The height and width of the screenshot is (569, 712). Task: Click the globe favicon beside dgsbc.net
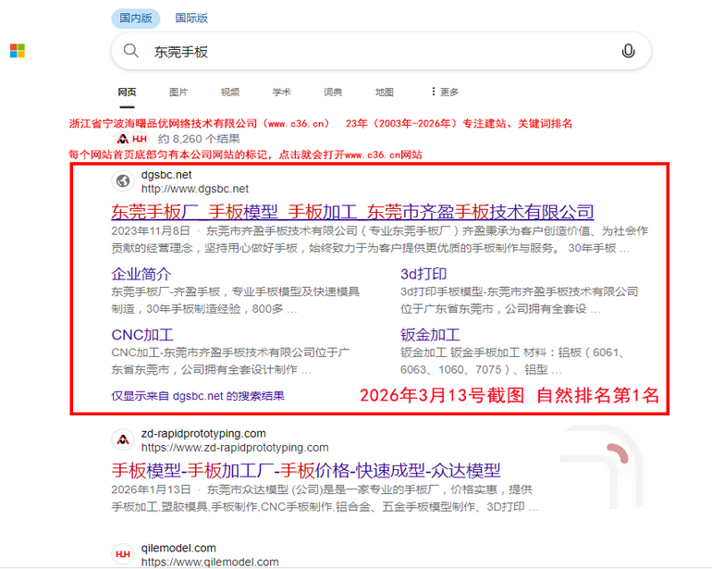click(122, 180)
